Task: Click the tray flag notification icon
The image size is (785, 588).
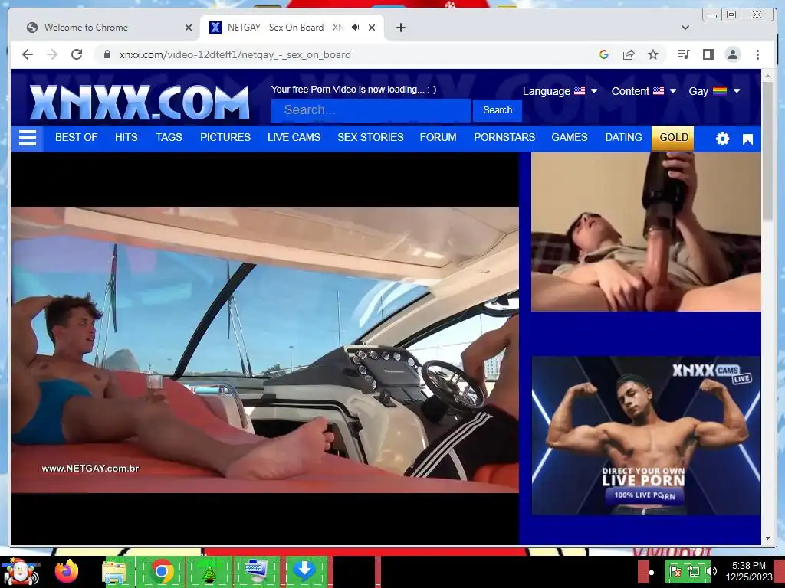Action: 675,571
